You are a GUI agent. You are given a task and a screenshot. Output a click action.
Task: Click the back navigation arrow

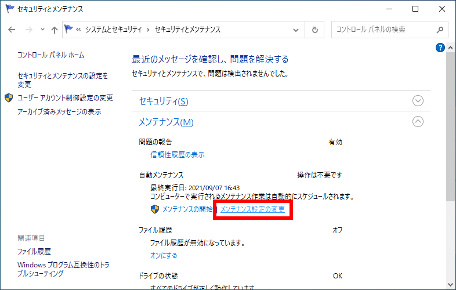pyautogui.click(x=12, y=30)
